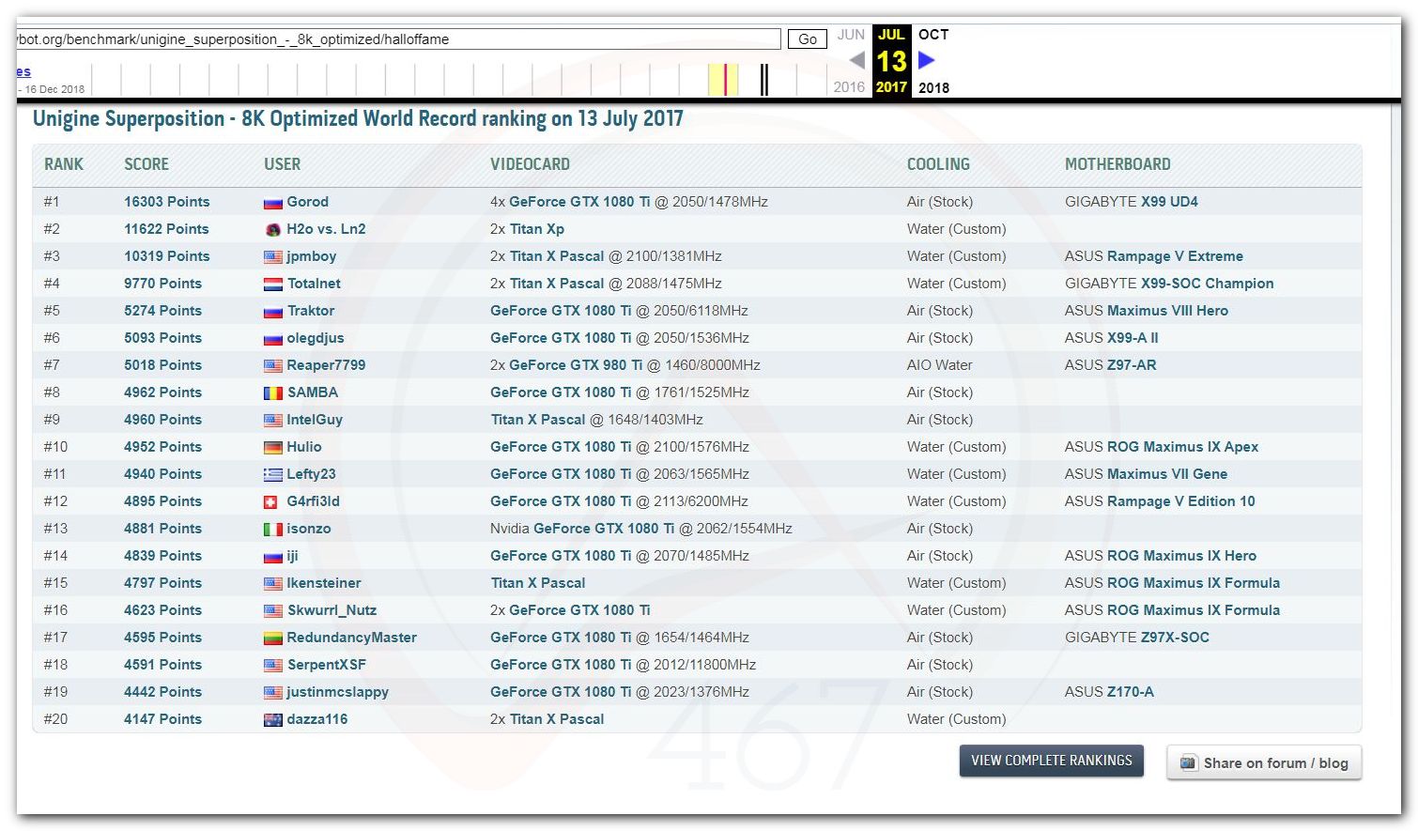
Task: Click the SCORE column header
Action: [x=146, y=164]
